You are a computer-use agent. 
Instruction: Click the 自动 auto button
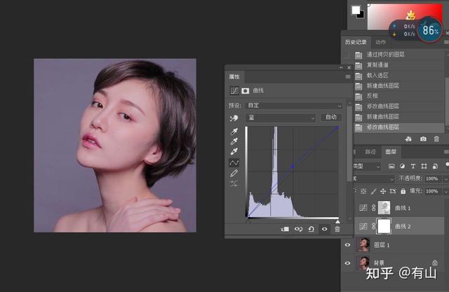[x=330, y=117]
